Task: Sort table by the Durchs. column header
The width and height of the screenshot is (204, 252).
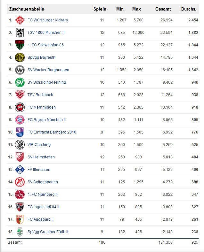Action: click(x=189, y=9)
